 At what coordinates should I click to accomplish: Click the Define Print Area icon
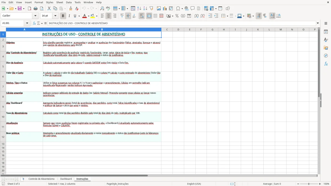pyautogui.click(x=206, y=9)
